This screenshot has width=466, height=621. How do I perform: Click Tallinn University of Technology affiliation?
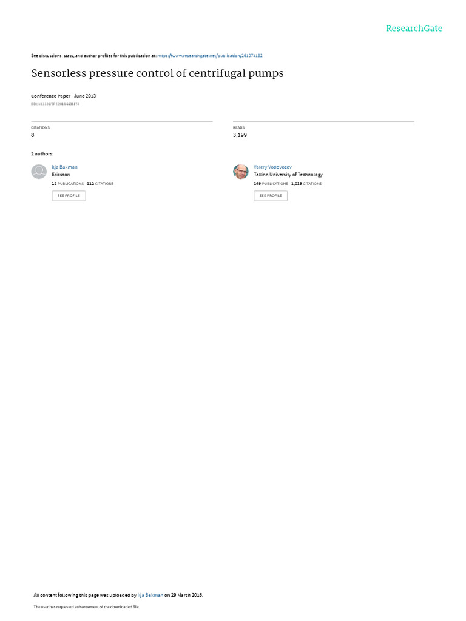(288, 175)
